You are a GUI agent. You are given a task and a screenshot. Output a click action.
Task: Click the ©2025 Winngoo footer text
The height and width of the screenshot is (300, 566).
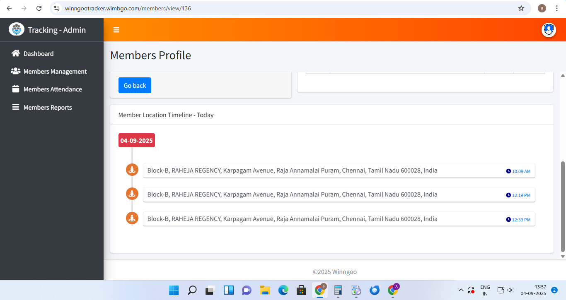pyautogui.click(x=335, y=271)
